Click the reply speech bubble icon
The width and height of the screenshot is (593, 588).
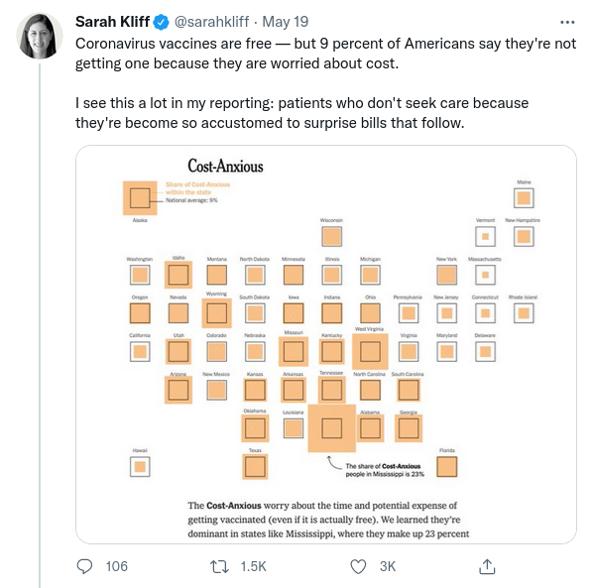[x=84, y=566]
